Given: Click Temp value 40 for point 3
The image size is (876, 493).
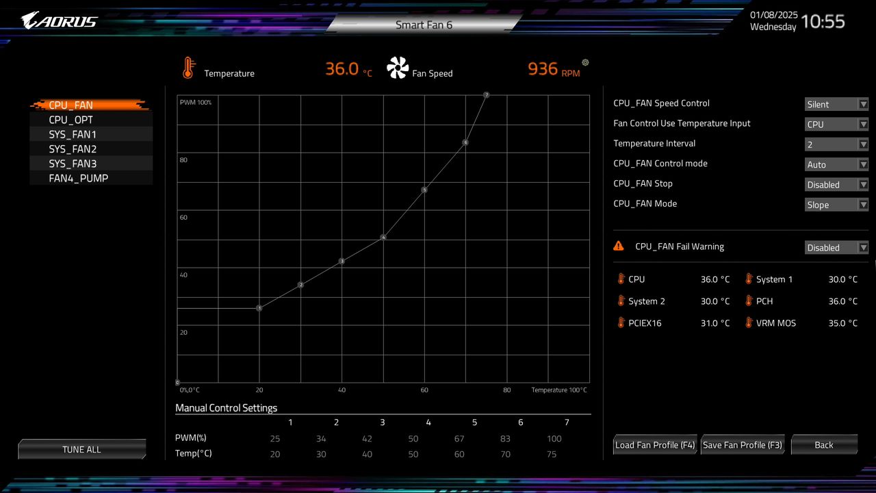Looking at the screenshot, I should tap(367, 454).
